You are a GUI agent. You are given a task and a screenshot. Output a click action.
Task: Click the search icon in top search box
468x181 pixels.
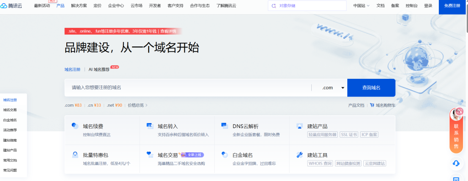click(x=274, y=5)
